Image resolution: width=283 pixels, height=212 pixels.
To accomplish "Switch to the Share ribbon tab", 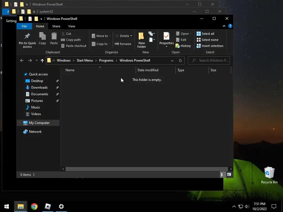I will tap(56, 26).
